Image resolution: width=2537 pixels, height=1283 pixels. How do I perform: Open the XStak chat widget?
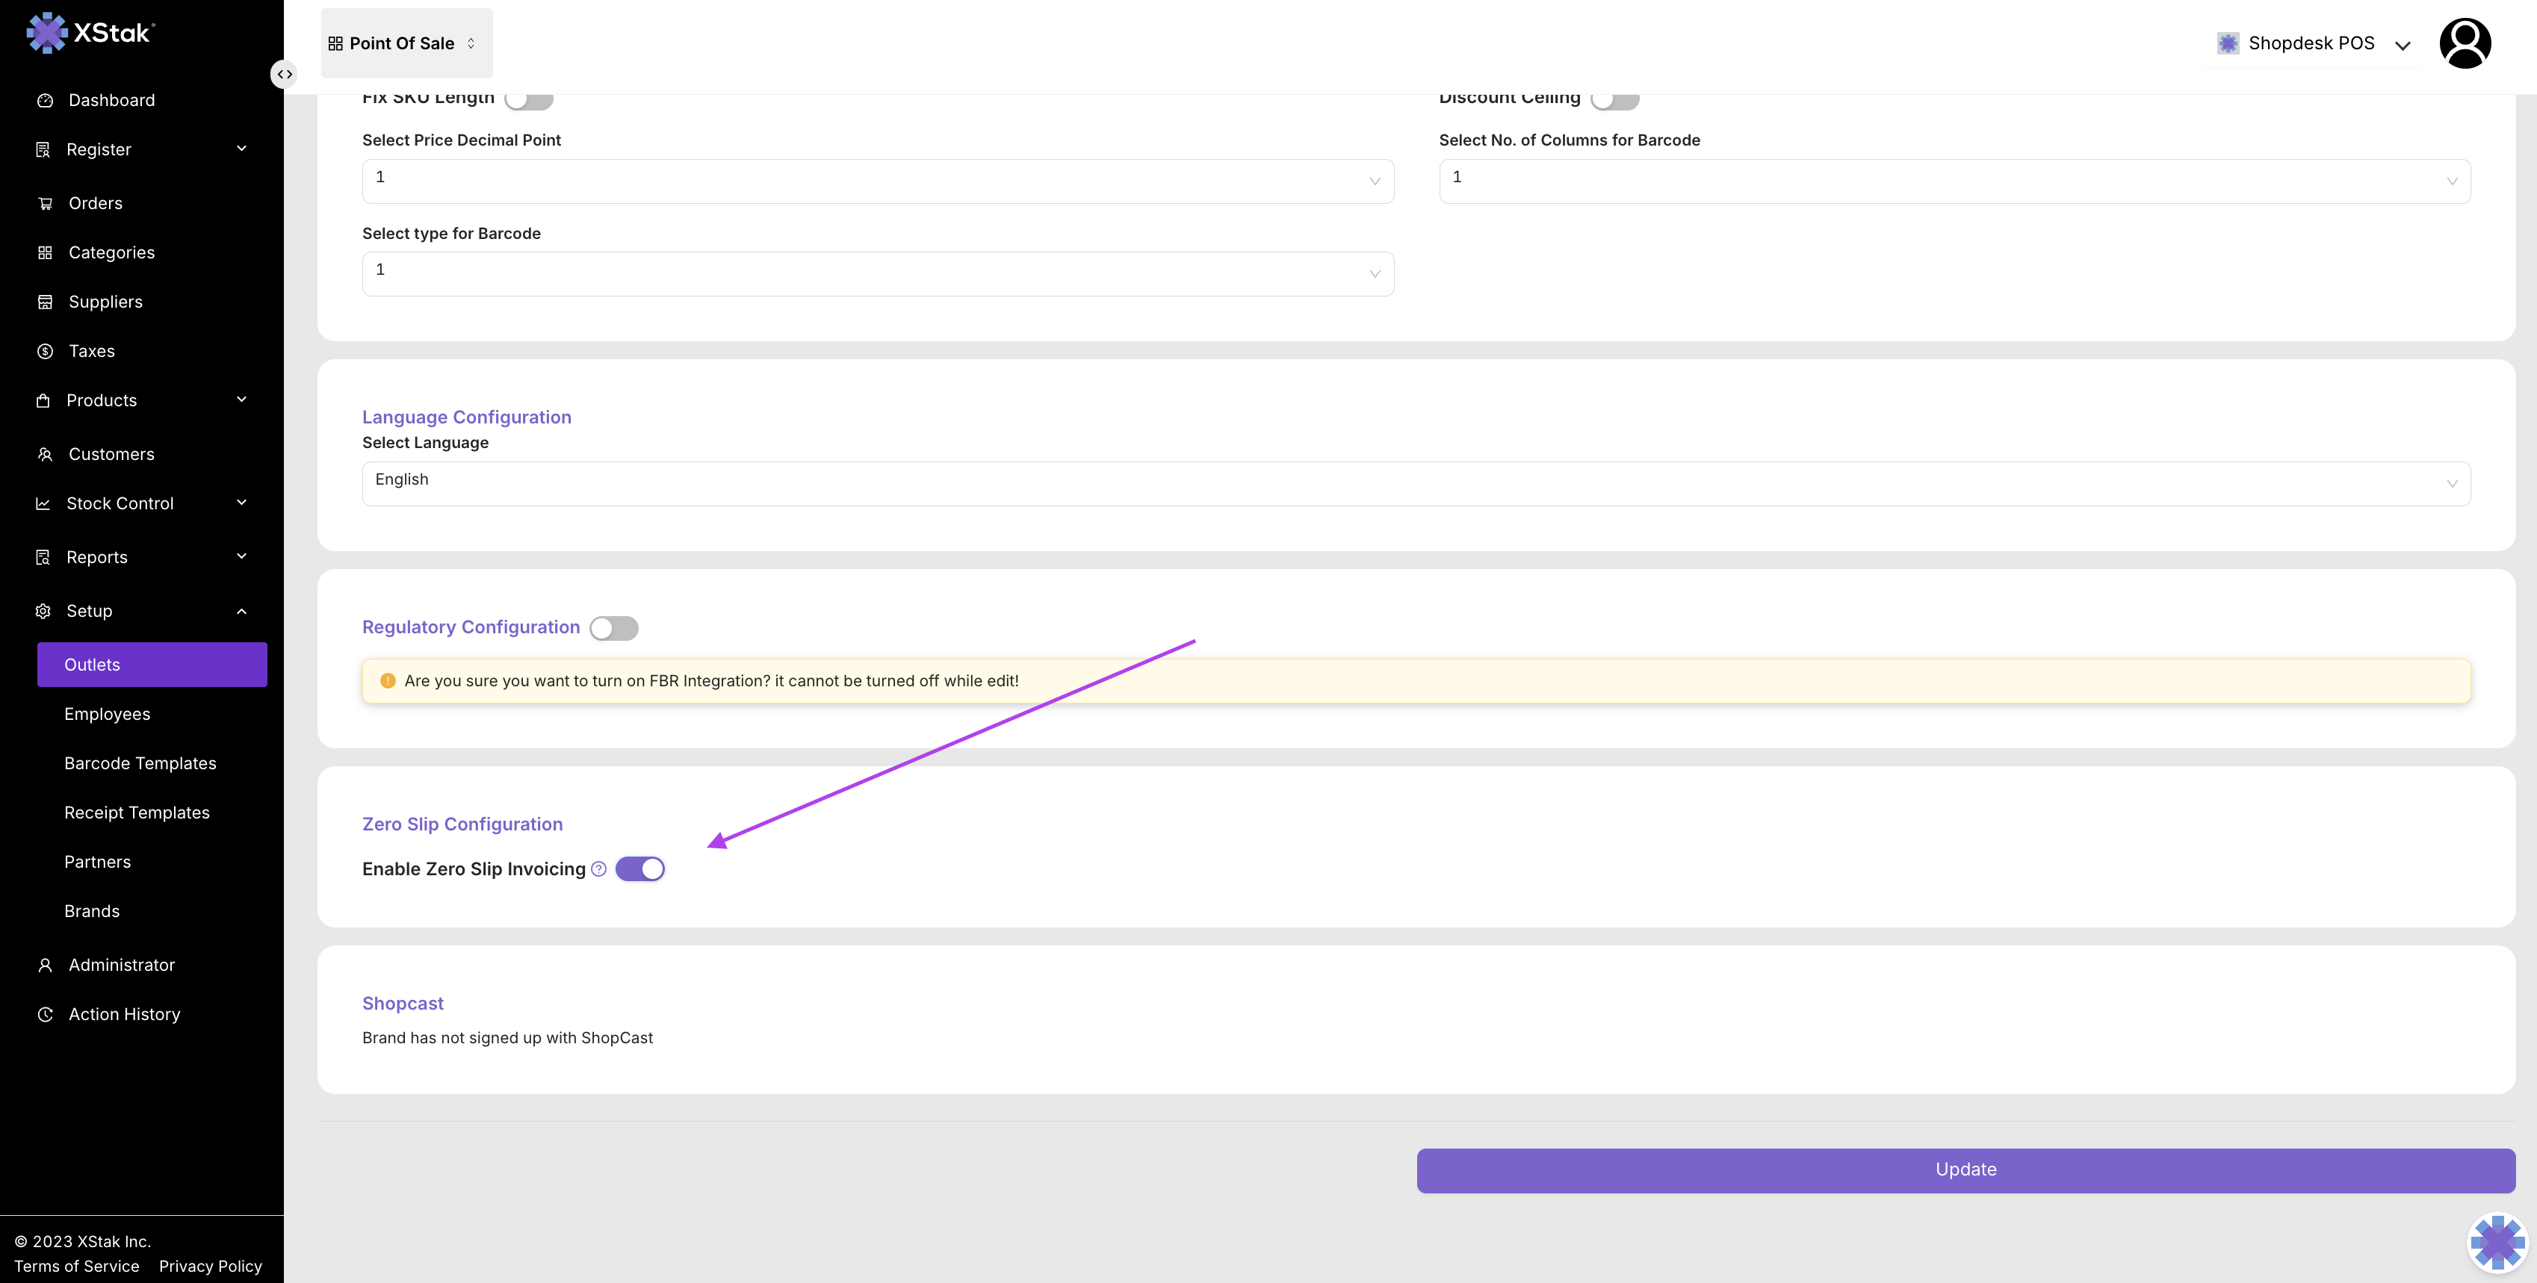coord(2497,1242)
